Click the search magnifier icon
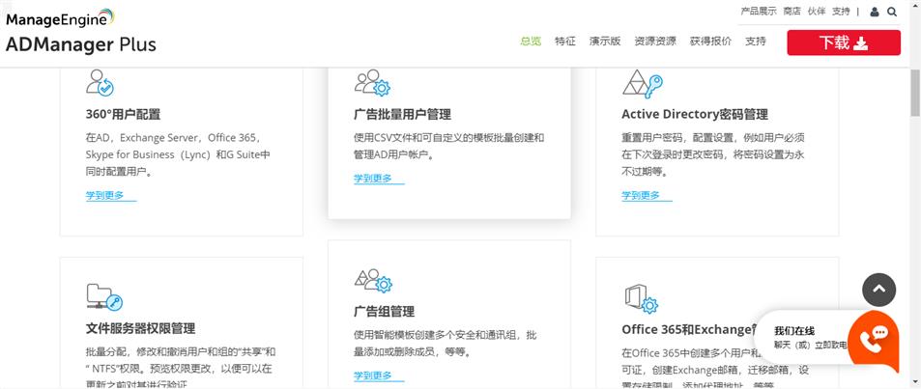This screenshot has height=389, width=921. point(892,12)
